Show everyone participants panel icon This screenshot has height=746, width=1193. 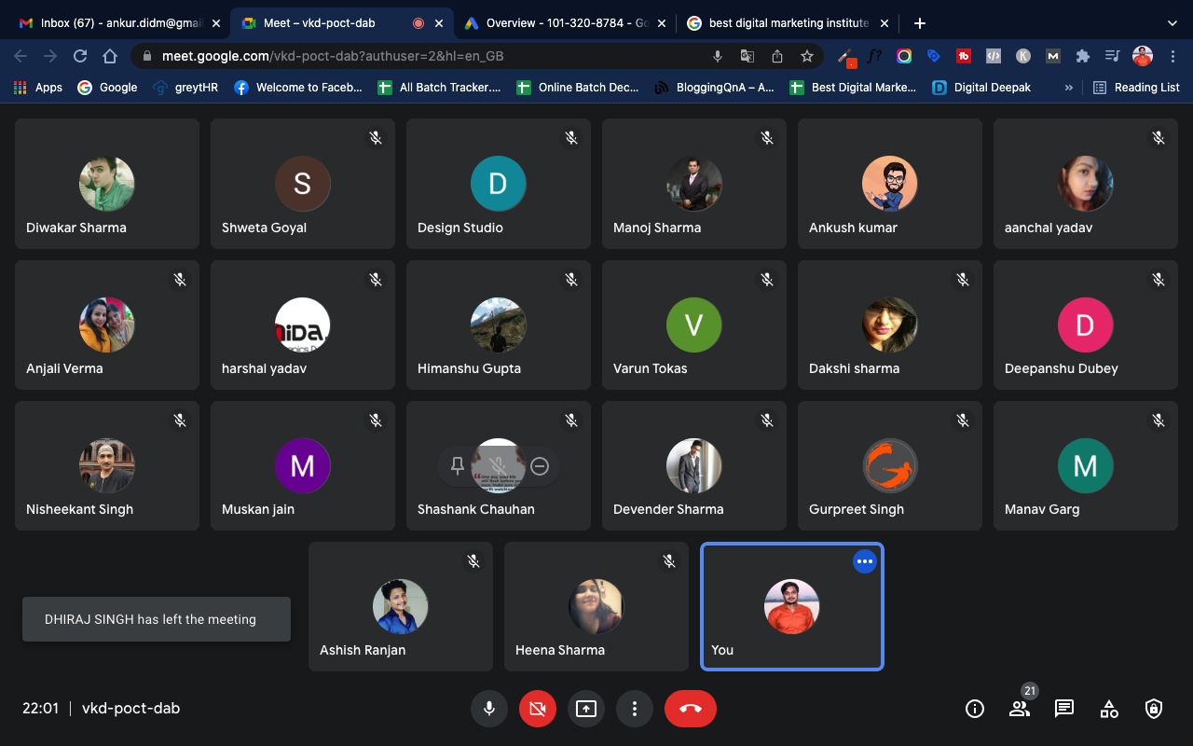coord(1020,709)
